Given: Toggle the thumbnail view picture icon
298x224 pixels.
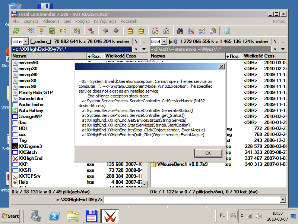Looking at the screenshot, I should (52, 31).
